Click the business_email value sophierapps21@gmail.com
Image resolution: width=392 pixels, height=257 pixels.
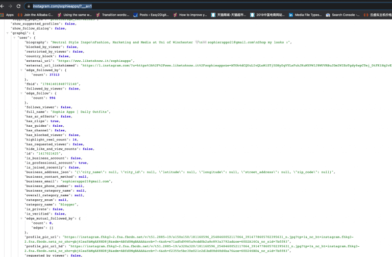click(86, 181)
